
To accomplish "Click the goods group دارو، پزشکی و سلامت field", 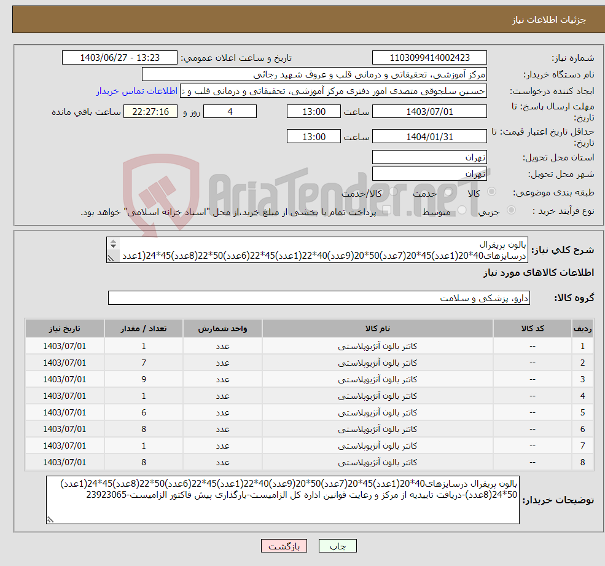I will pos(319,298).
